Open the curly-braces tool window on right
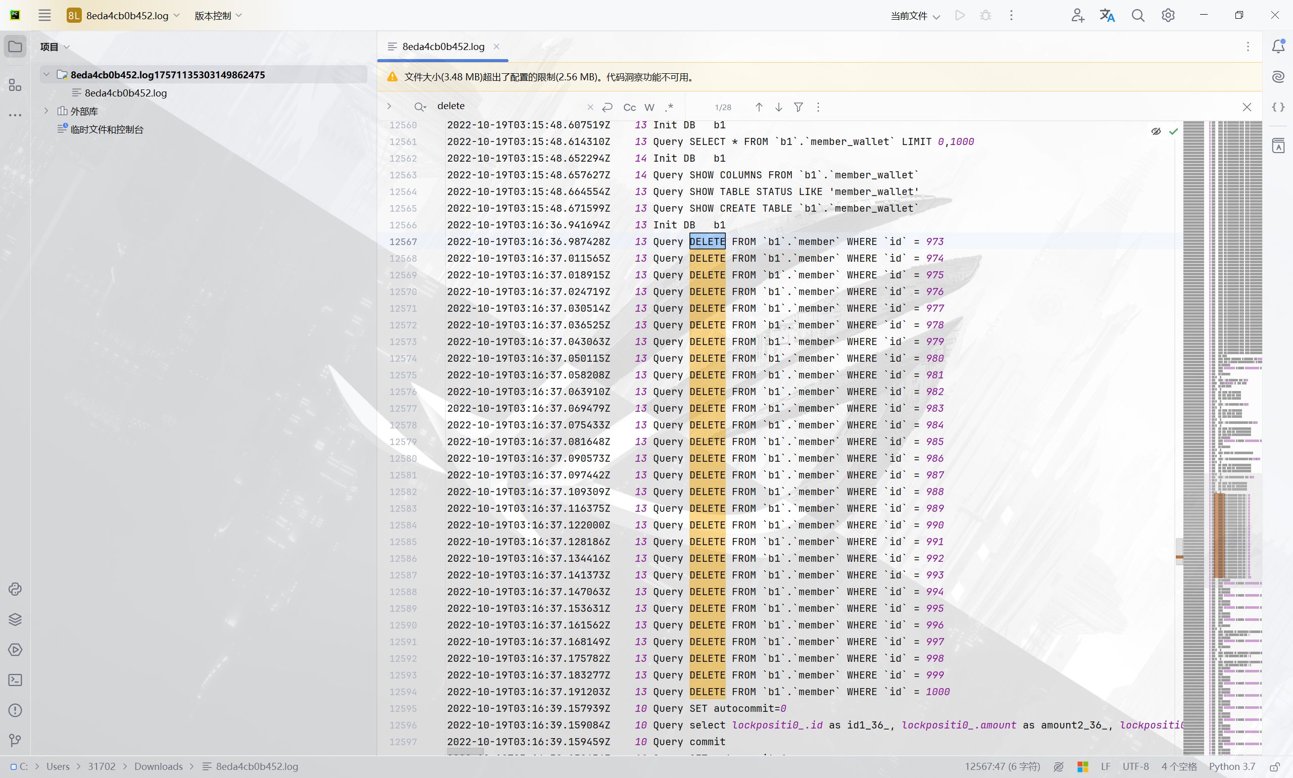The width and height of the screenshot is (1293, 778). (1278, 107)
